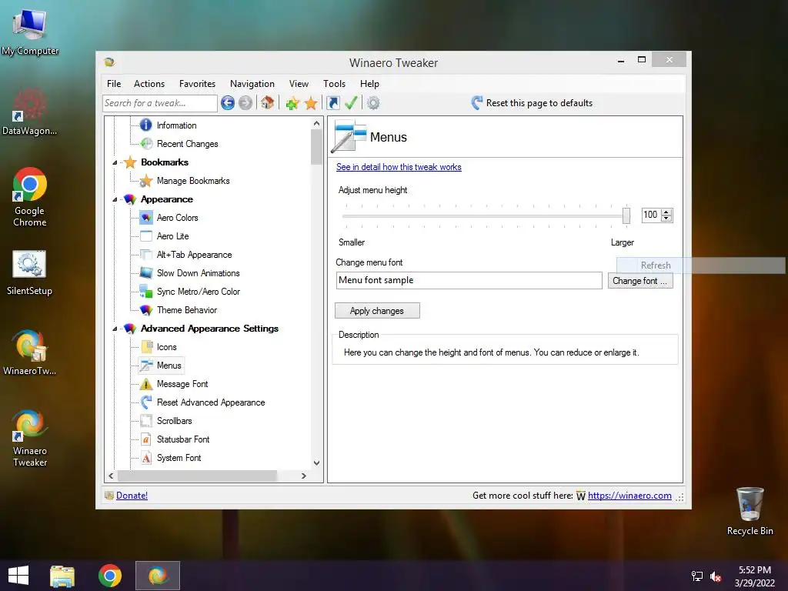The width and height of the screenshot is (788, 591).
Task: Go to the Home page icon
Action: coord(267,103)
